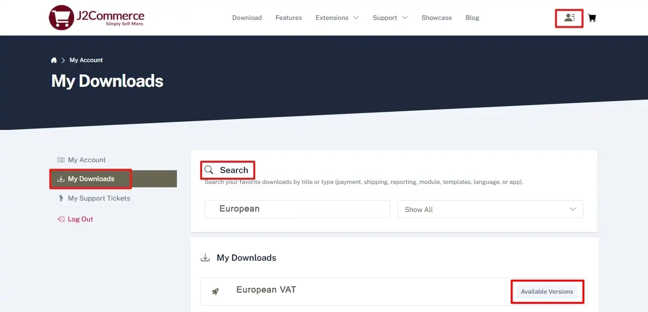The width and height of the screenshot is (648, 312).
Task: Open the shopping cart icon in header
Action: pos(592,18)
